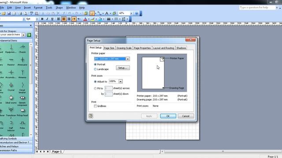The height and width of the screenshot is (158, 282).
Task: Click the Line Ends icon
Action: click(x=124, y=19)
